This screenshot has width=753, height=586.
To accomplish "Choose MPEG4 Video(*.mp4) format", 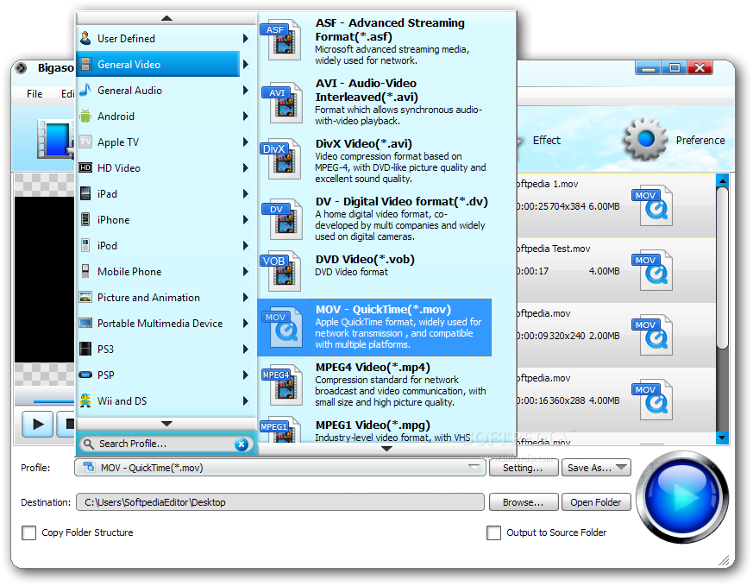I will pyautogui.click(x=375, y=385).
